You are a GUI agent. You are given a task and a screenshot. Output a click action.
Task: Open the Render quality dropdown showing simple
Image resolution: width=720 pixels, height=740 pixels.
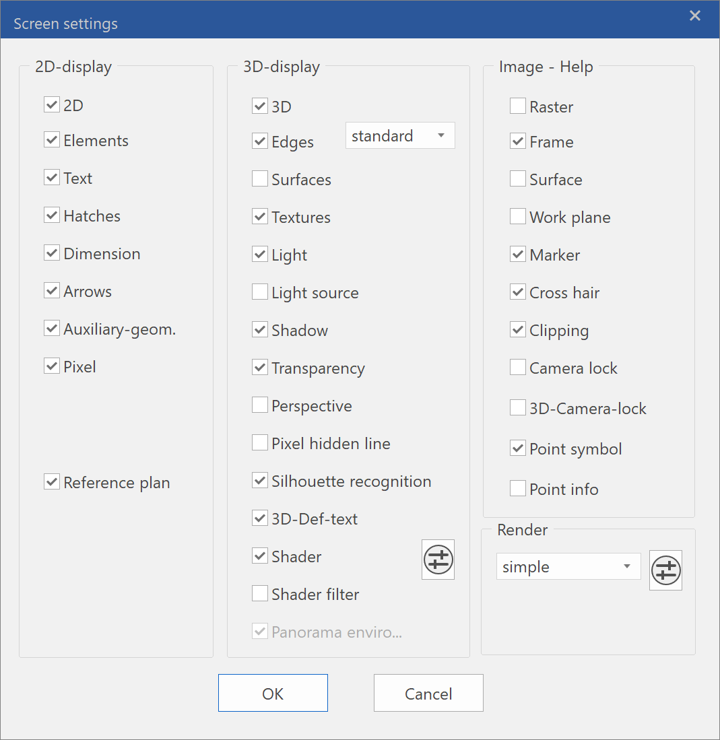[568, 566]
